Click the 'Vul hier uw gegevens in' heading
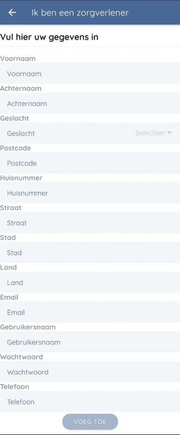 [49, 37]
